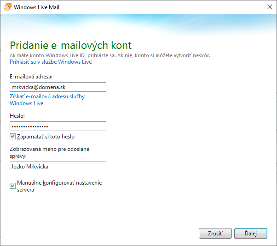The height and width of the screenshot is (246, 277).
Task: Open 'Získať e-mailovú adresu služby Windows Live' link
Action: coord(47,100)
